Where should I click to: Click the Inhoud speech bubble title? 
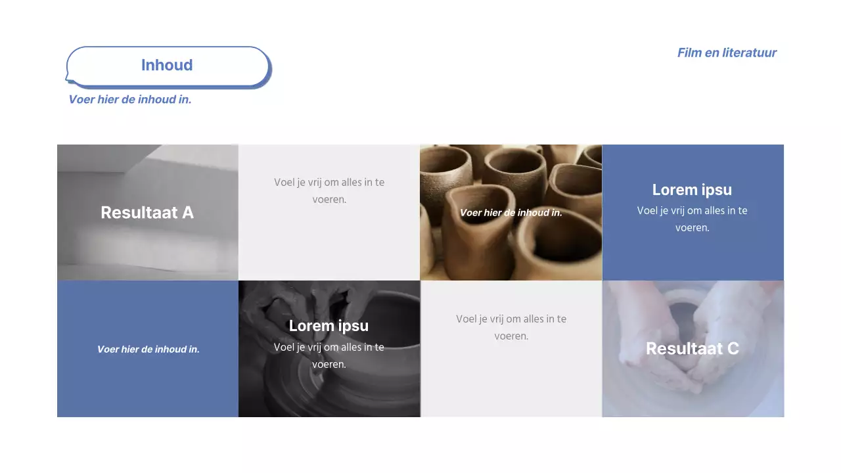coord(168,66)
